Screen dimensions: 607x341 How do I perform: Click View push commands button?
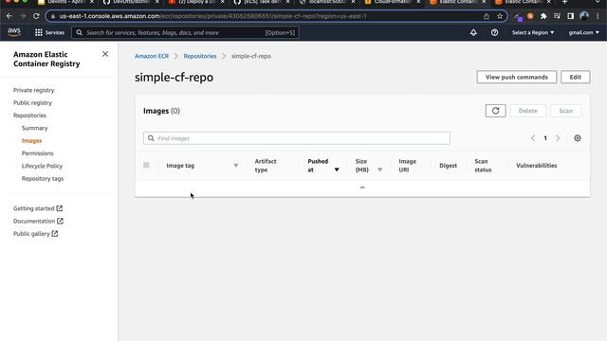[x=517, y=77]
